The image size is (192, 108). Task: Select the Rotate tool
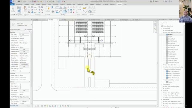(61, 12)
